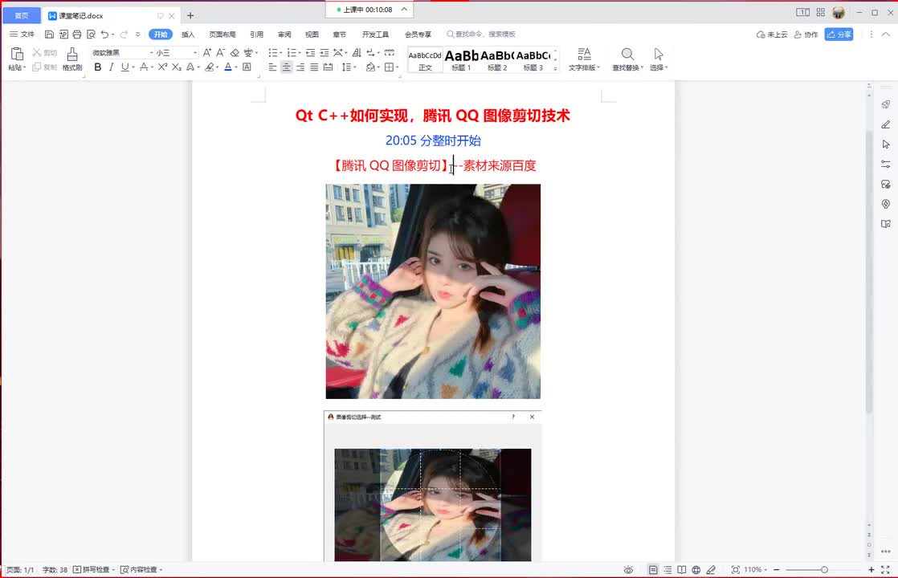Click the character border icon
The width and height of the screenshot is (898, 578).
[247, 67]
